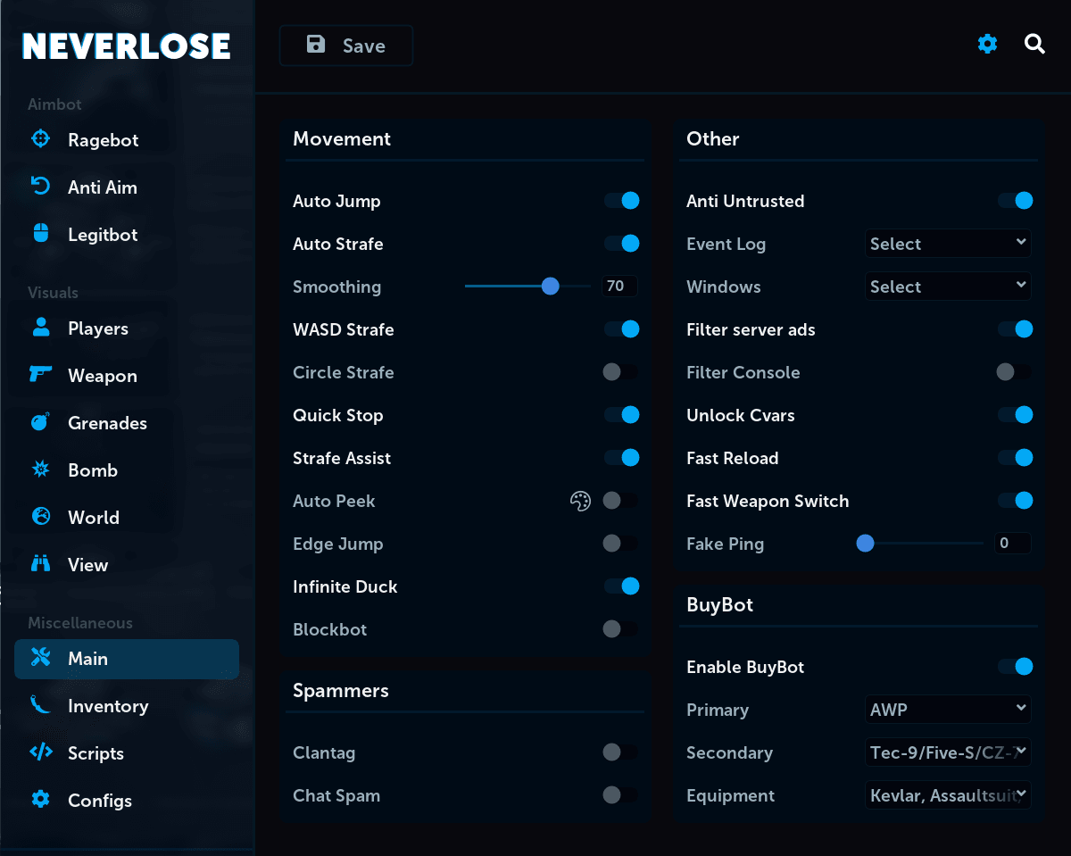Open Auto Peek color palette icon
Screen dimensions: 1071x856
(580, 501)
